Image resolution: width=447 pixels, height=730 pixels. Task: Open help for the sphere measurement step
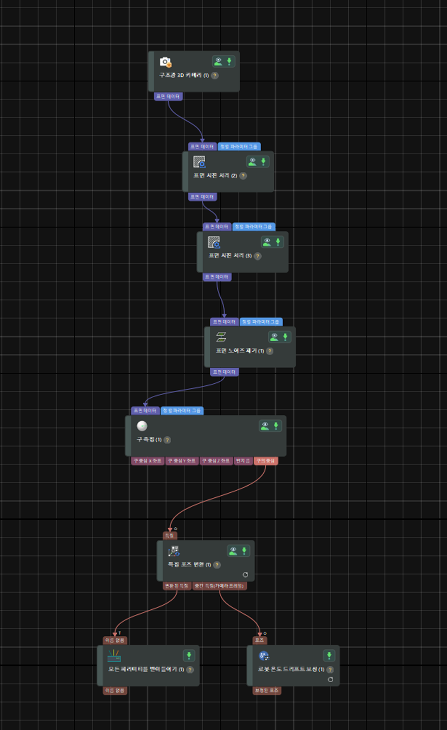[x=167, y=440]
